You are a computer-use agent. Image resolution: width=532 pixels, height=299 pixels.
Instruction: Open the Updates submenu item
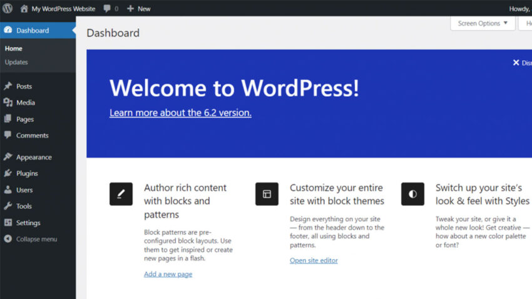(x=16, y=62)
